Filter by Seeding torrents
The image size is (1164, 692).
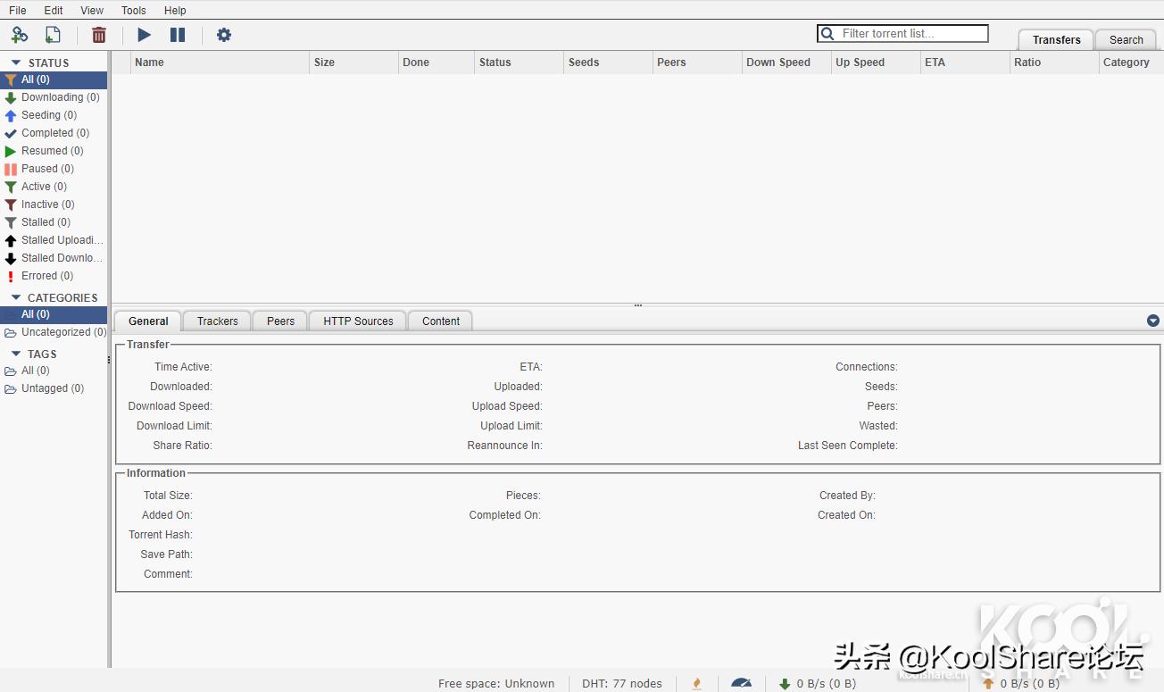(x=54, y=115)
